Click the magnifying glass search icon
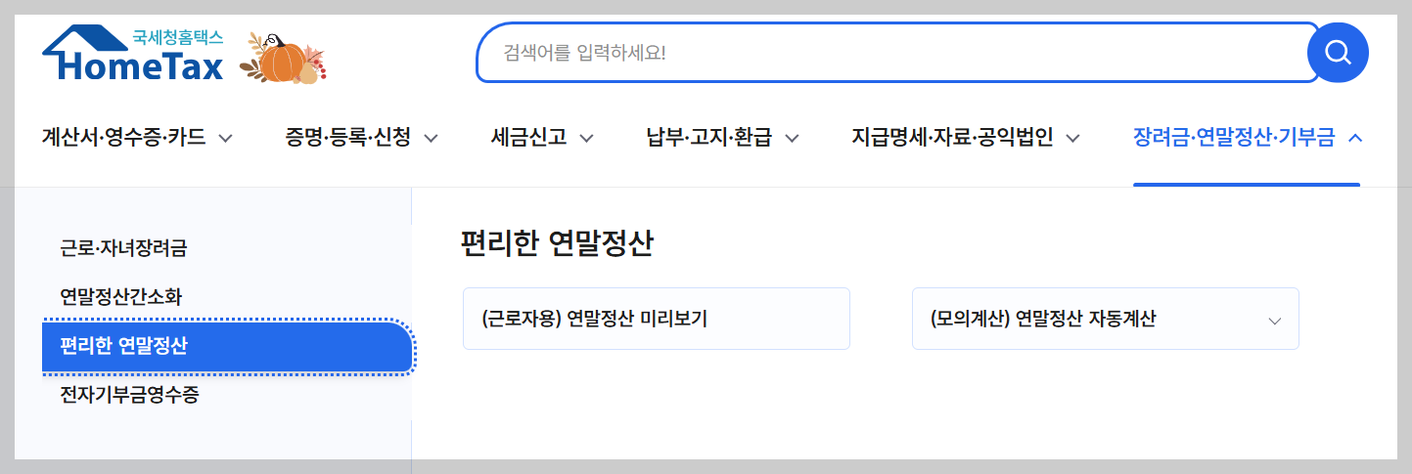 coord(1338,52)
